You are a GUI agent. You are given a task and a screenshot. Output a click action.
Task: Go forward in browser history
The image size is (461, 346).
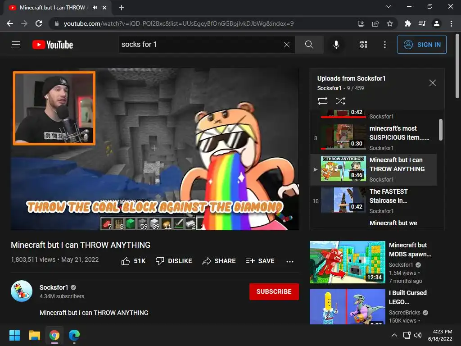pos(24,23)
